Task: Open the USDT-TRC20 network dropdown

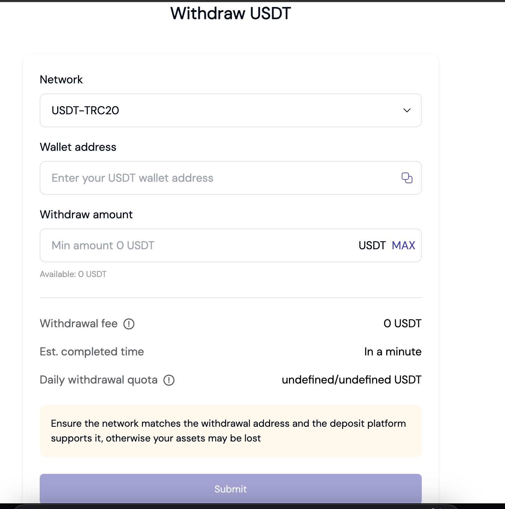Action: [x=225, y=110]
